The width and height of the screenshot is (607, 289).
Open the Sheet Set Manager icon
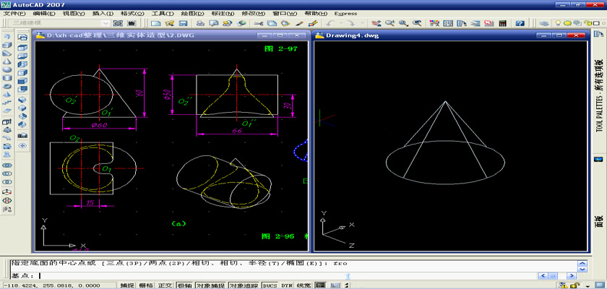(475, 23)
